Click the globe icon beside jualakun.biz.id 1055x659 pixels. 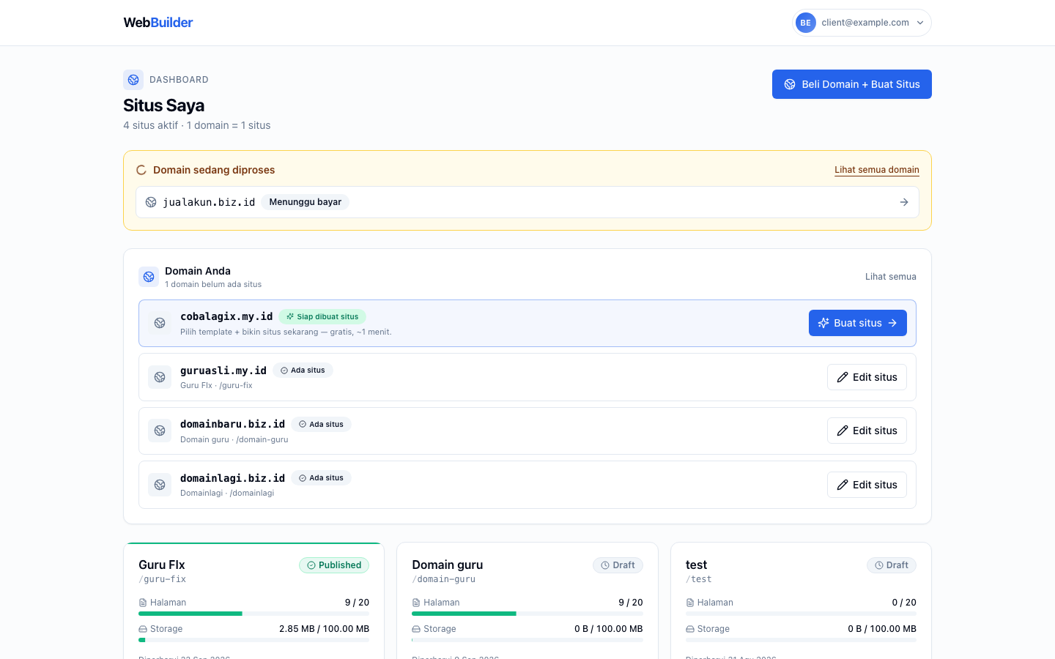click(151, 202)
